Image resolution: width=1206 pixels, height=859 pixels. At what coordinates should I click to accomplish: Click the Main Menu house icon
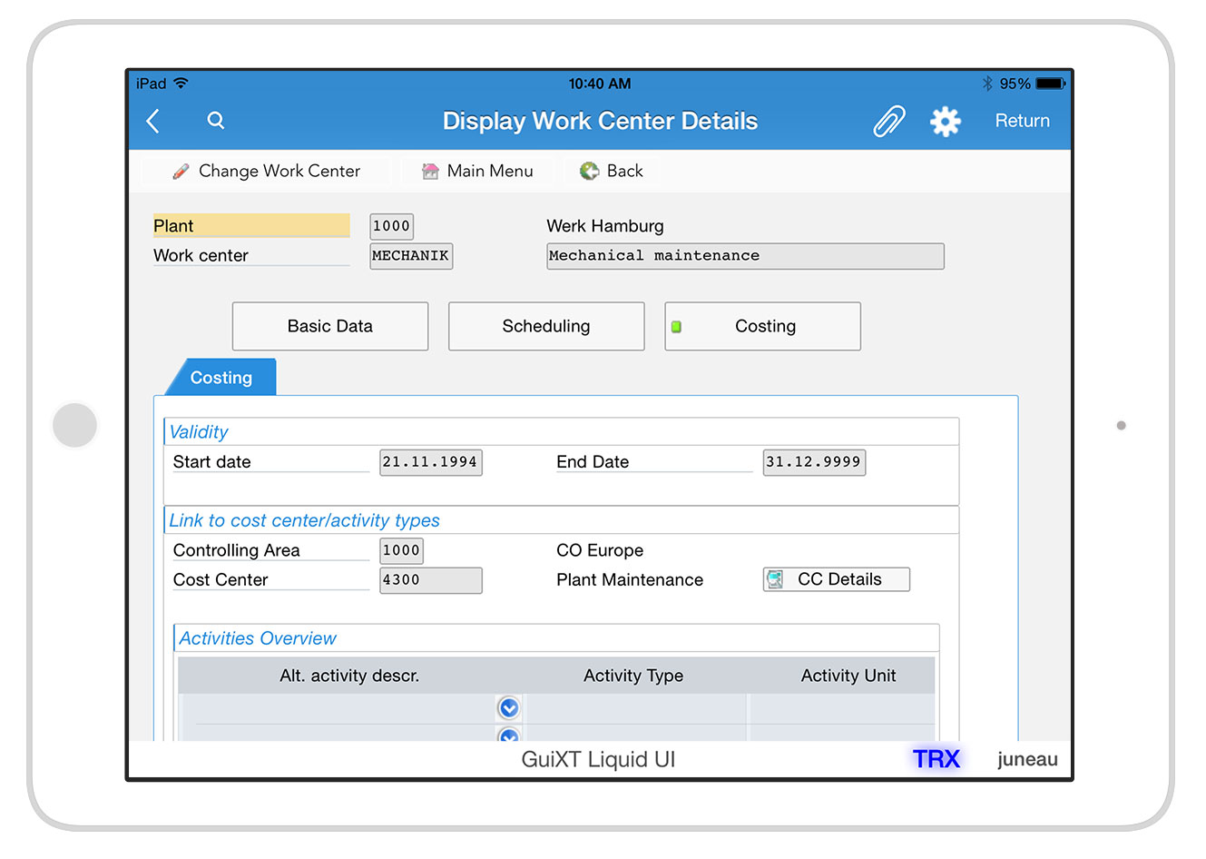(430, 171)
